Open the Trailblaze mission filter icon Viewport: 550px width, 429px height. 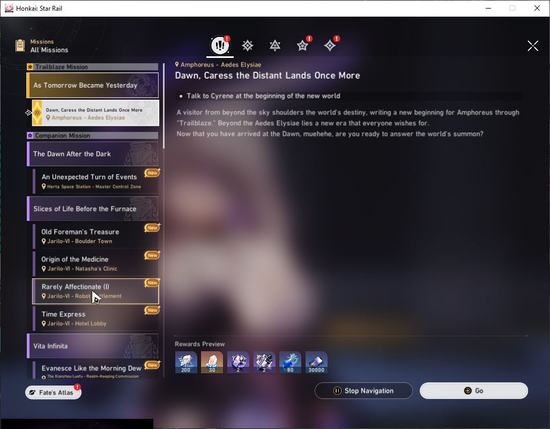(248, 46)
